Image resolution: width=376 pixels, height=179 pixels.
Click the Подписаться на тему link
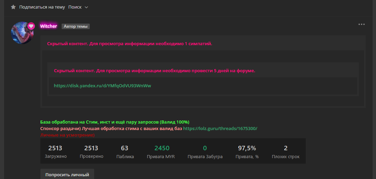[42, 7]
